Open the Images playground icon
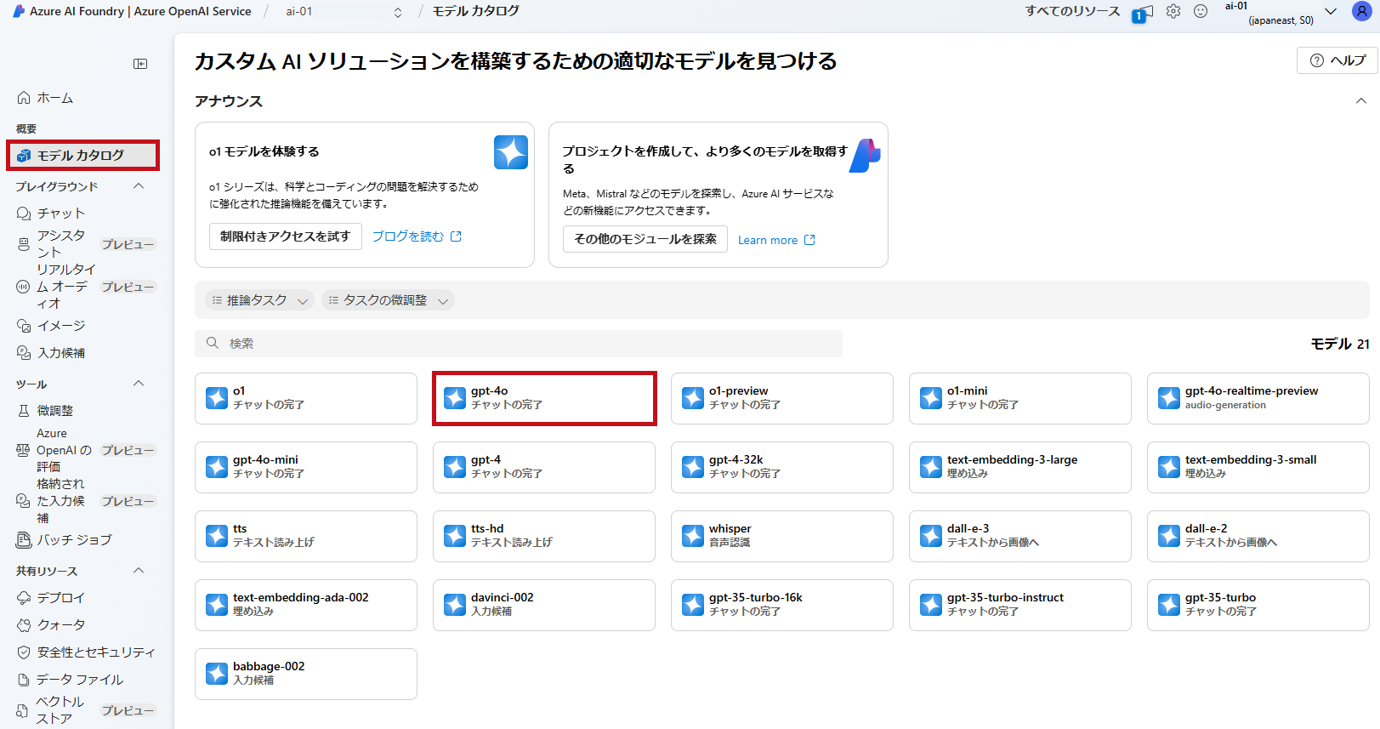1380x729 pixels. point(24,326)
